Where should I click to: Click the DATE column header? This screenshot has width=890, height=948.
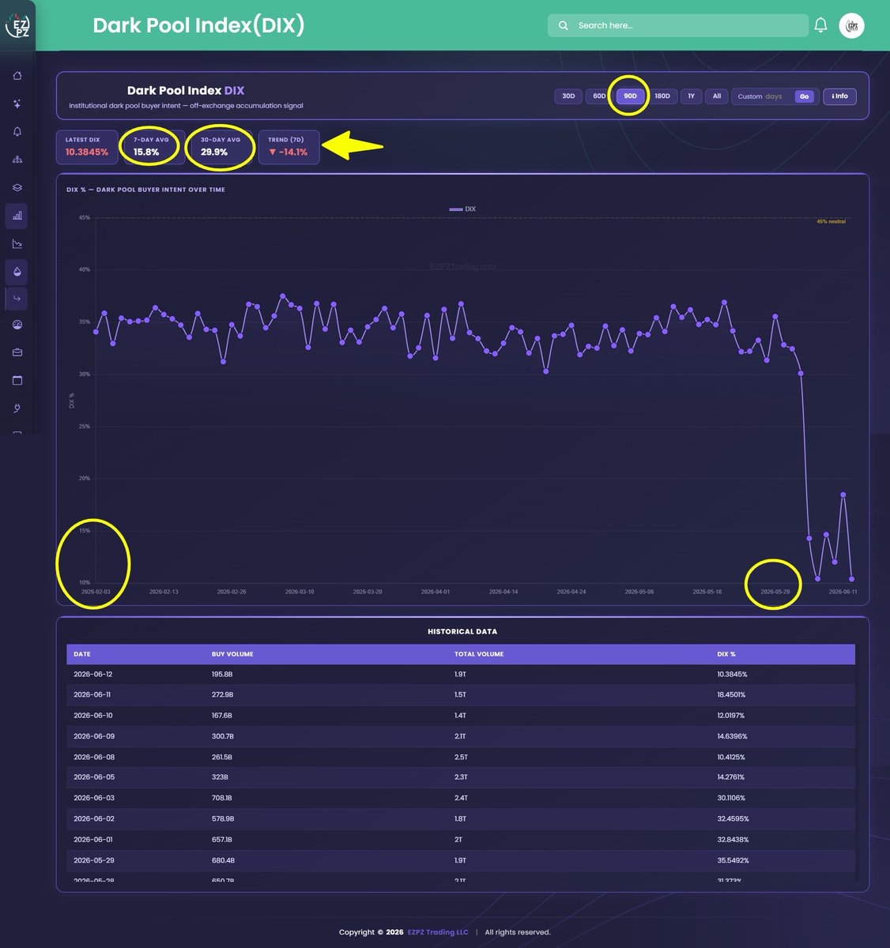[82, 654]
